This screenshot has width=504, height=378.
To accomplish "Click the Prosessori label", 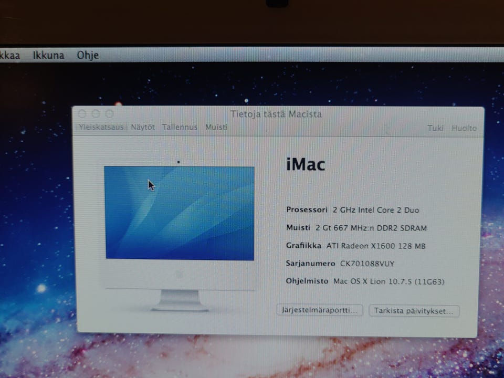I will pos(307,210).
